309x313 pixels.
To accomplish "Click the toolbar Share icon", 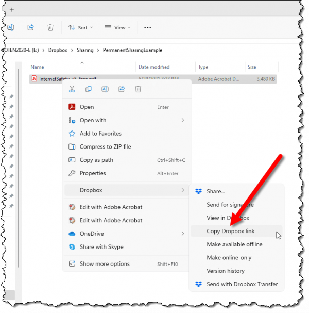I will tap(30, 27).
